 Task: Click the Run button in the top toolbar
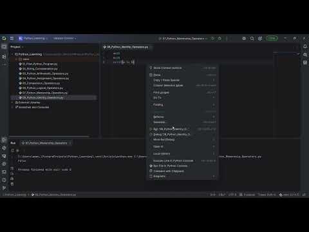[x=213, y=39]
